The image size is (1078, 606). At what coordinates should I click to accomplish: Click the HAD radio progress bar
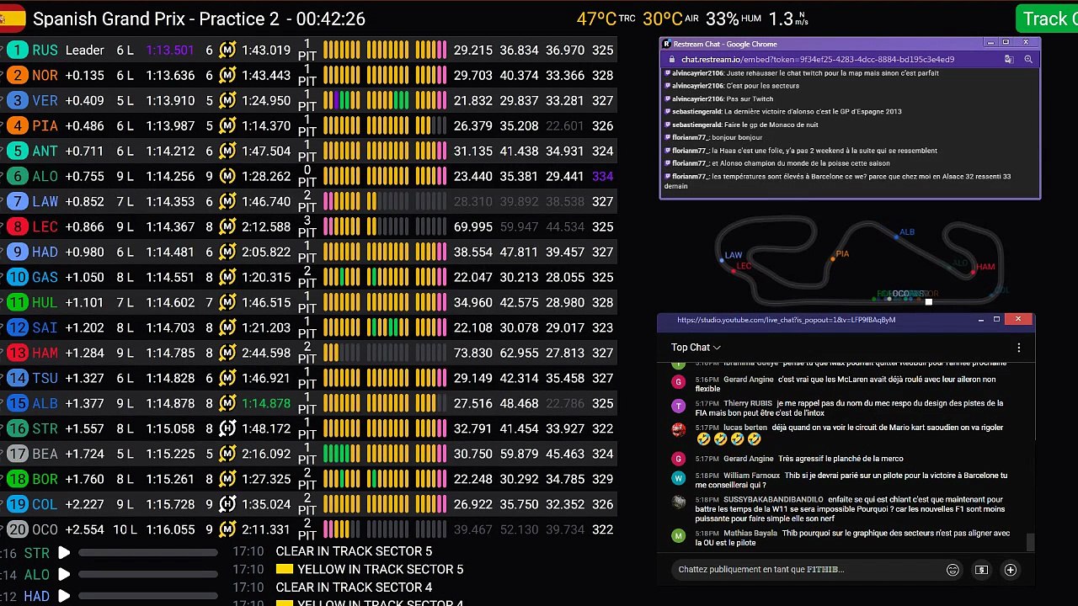pos(148,596)
